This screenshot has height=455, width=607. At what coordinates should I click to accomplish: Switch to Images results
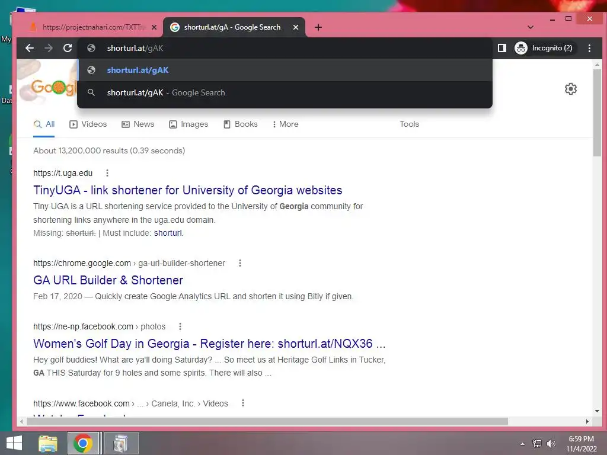[189, 124]
